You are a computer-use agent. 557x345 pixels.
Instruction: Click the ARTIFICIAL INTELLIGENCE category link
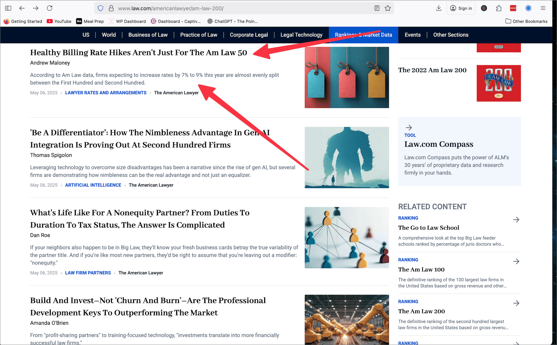[93, 185]
